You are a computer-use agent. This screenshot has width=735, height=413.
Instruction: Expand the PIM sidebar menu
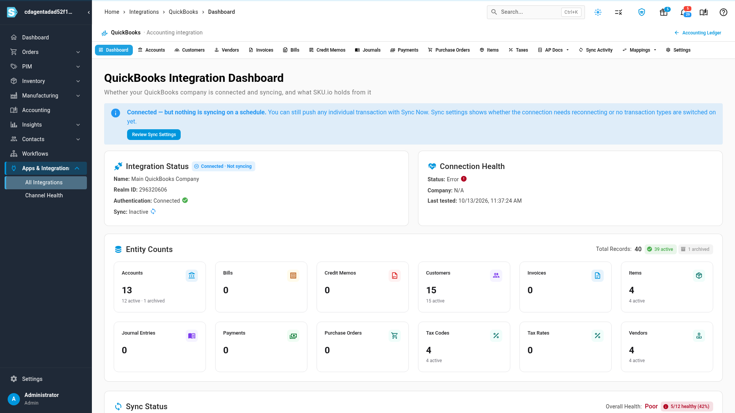(x=46, y=67)
